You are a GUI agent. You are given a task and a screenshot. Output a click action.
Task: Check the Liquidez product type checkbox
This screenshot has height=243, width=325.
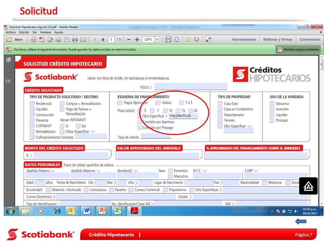[32, 109]
